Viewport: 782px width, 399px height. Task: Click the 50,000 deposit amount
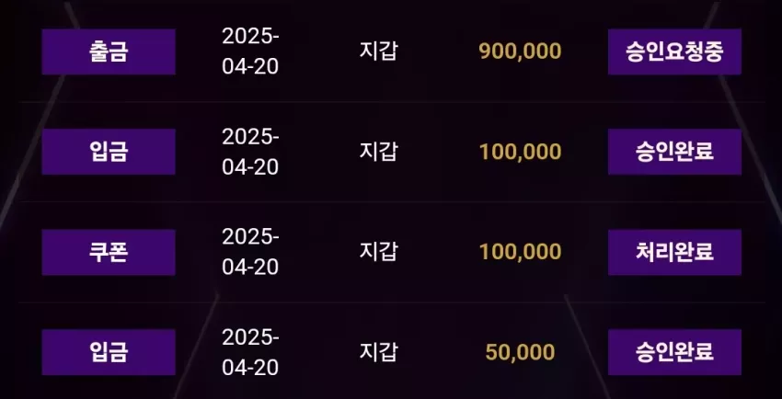point(520,352)
